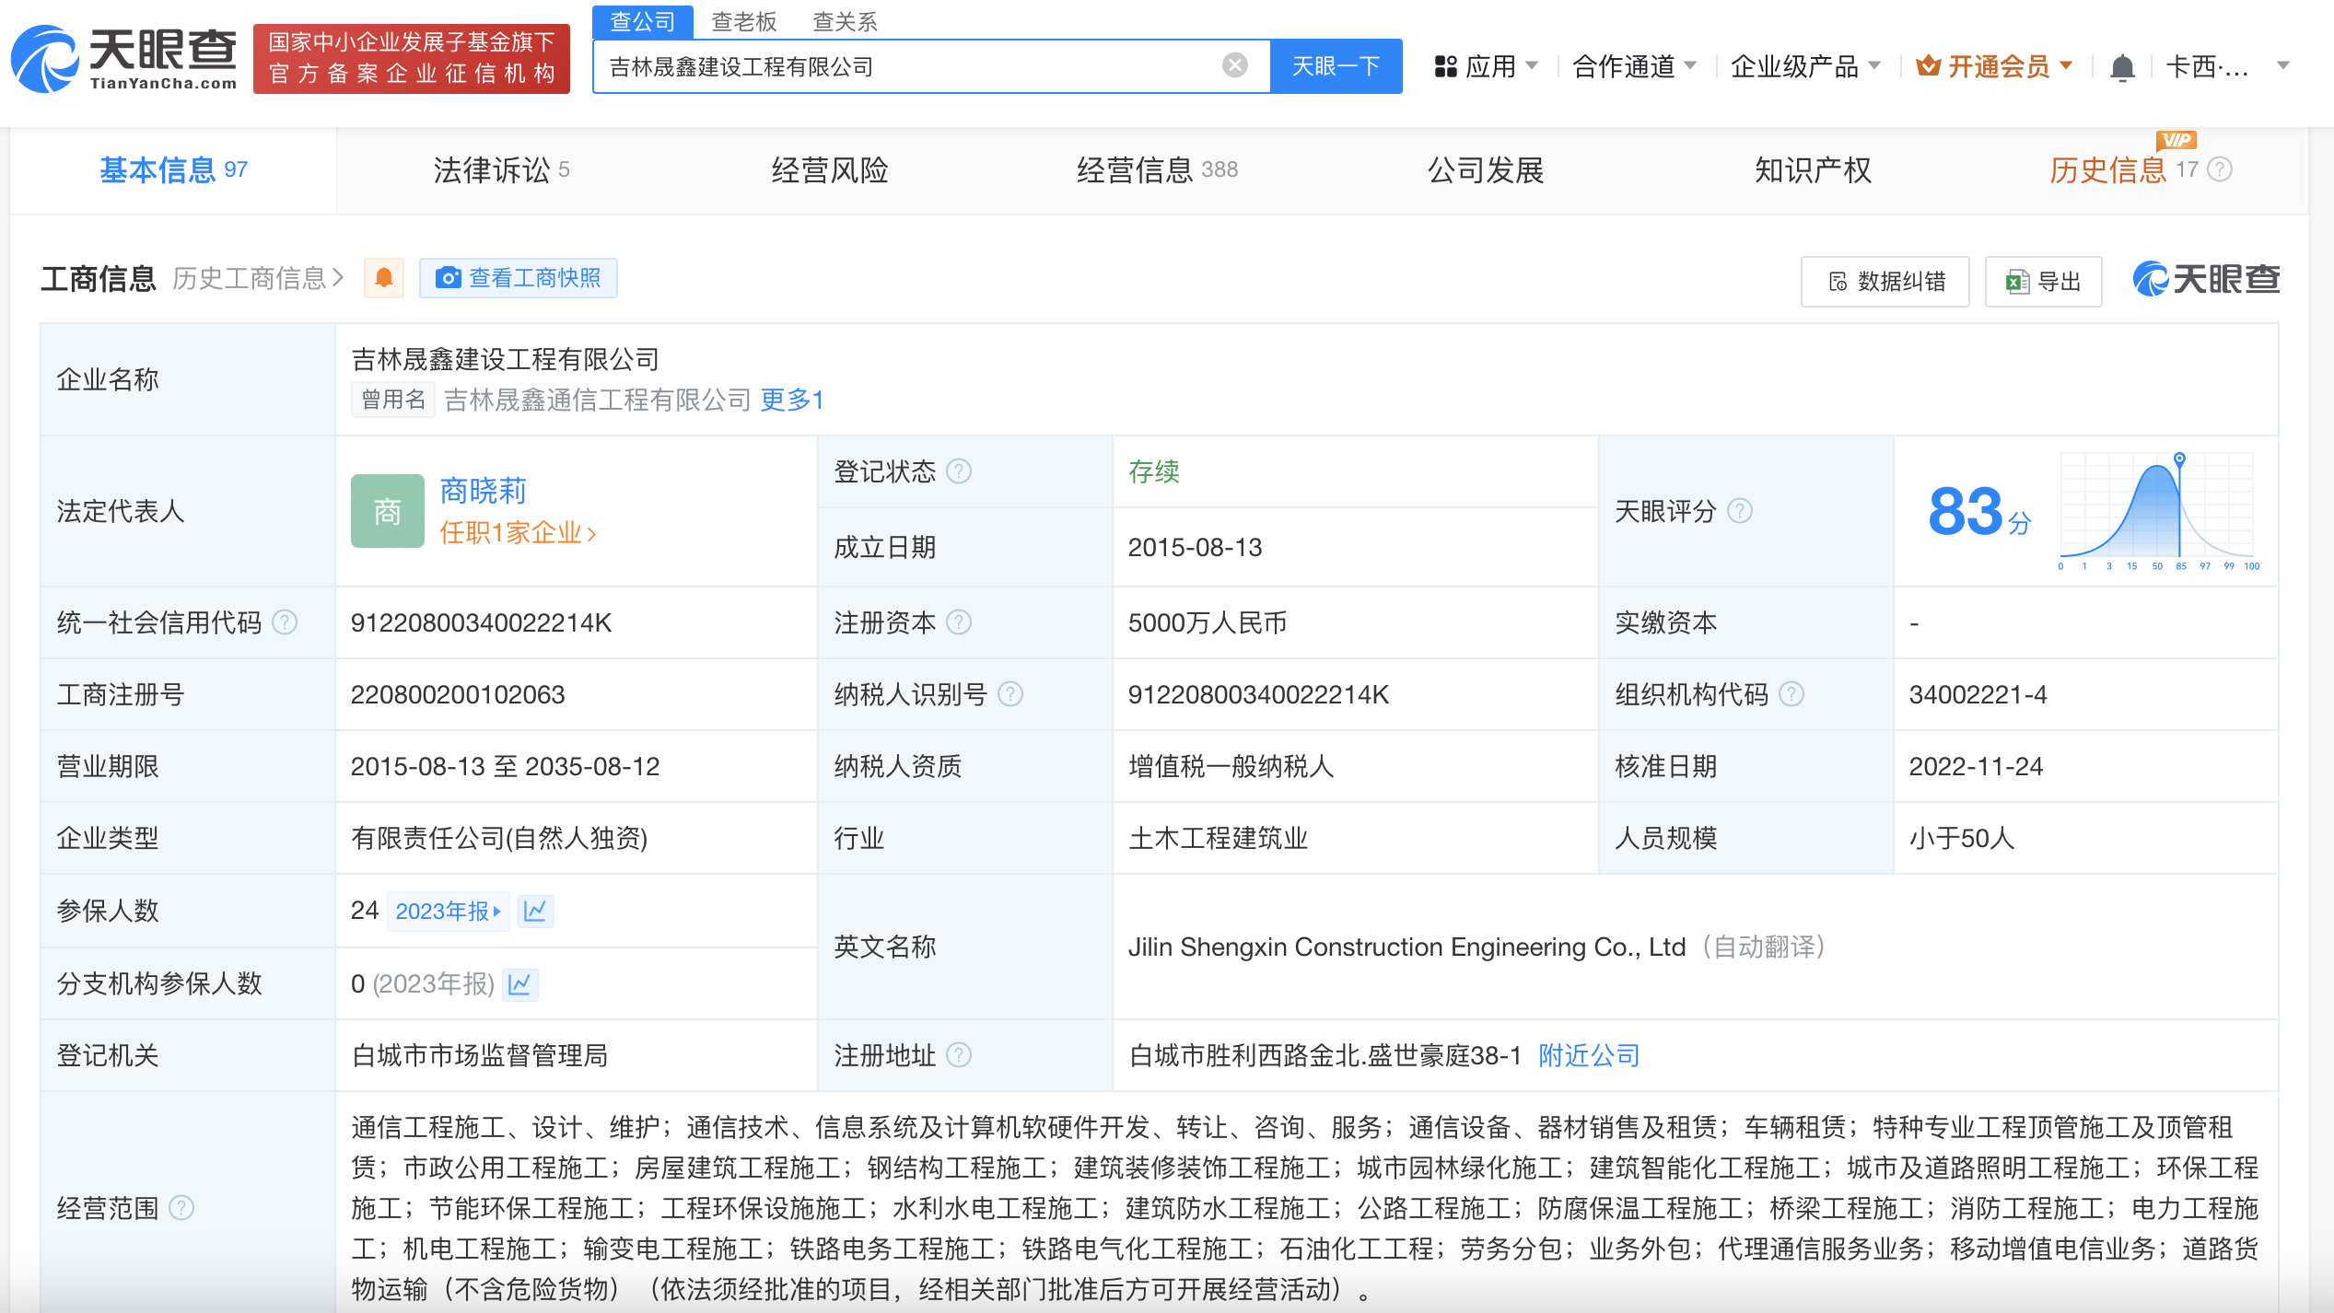Screen dimensions: 2334x1313
Task: Open the 开通会员 dropdown
Action: click(1994, 66)
